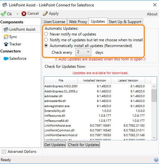
Task: Click the file list scroll down arrow
Action: 154,137
